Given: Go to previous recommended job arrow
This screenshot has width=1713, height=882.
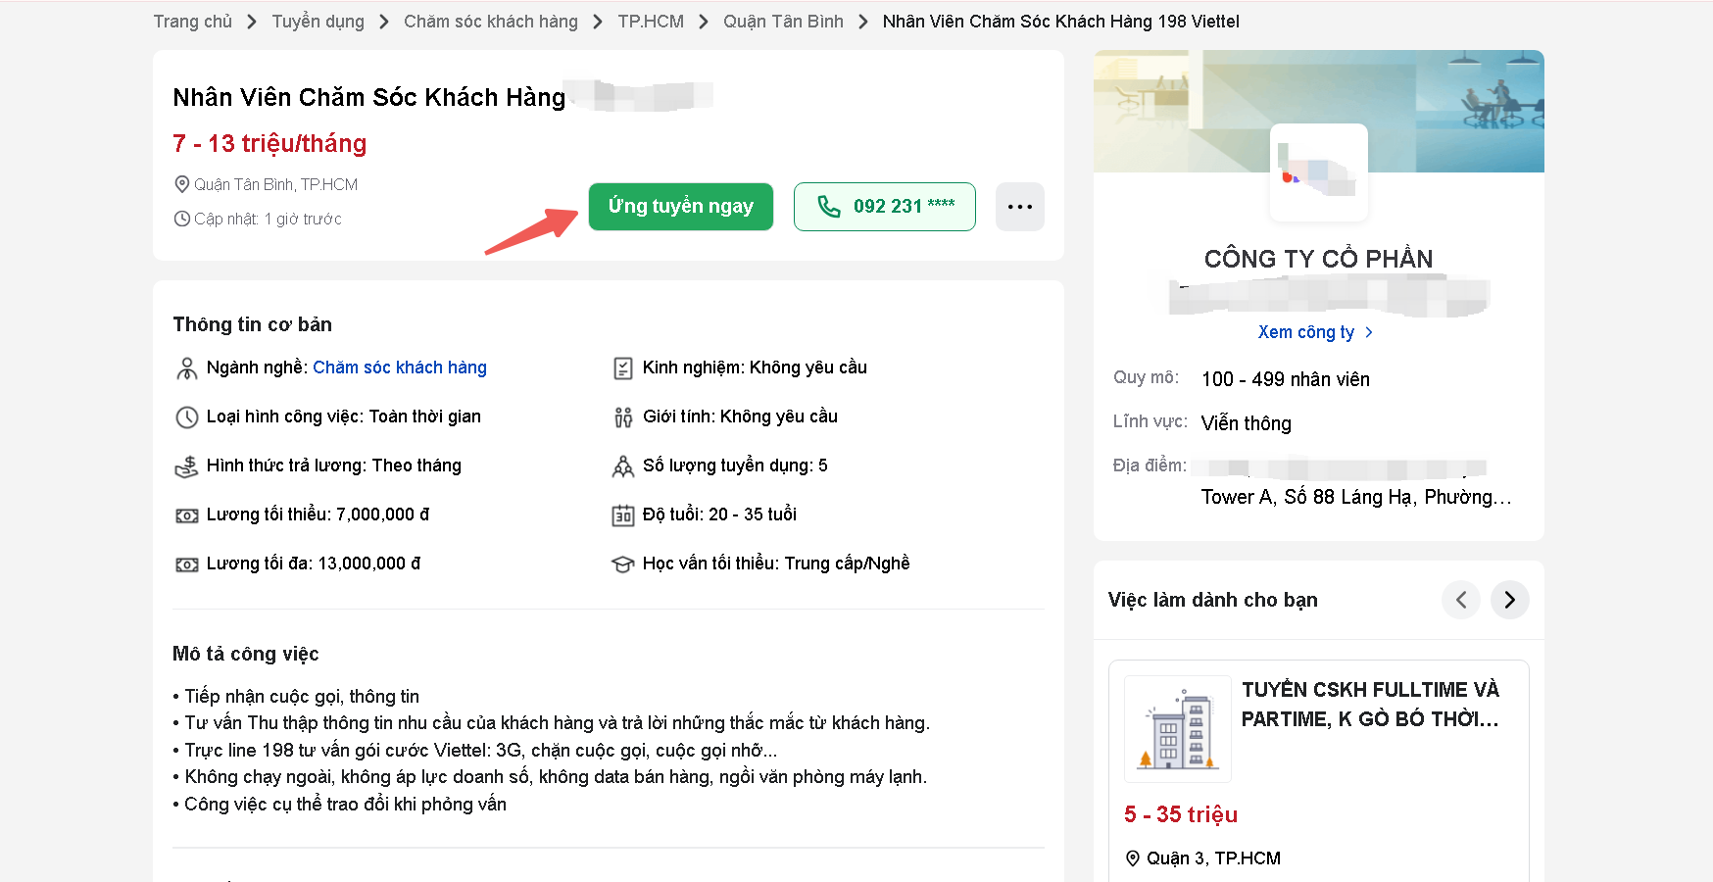Looking at the screenshot, I should [x=1460, y=600].
